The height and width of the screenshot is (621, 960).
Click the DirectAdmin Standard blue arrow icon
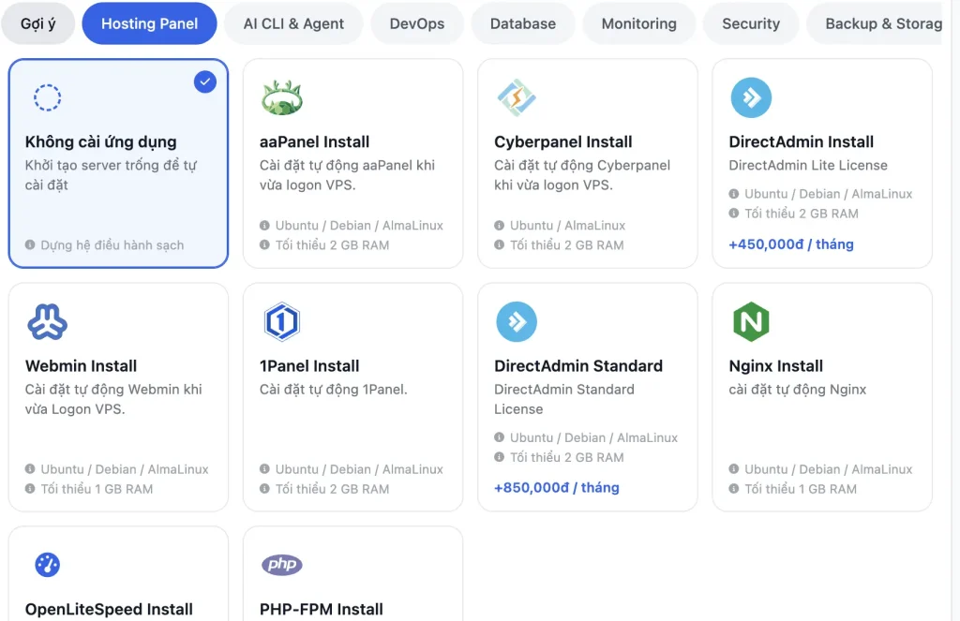(x=517, y=321)
